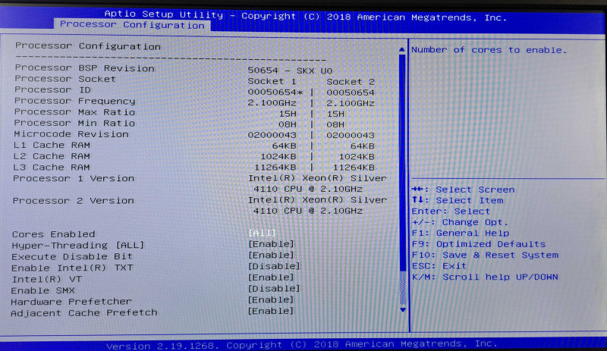The width and height of the screenshot is (607, 351).
Task: Click the ESC: Exit hint
Action: click(x=439, y=266)
